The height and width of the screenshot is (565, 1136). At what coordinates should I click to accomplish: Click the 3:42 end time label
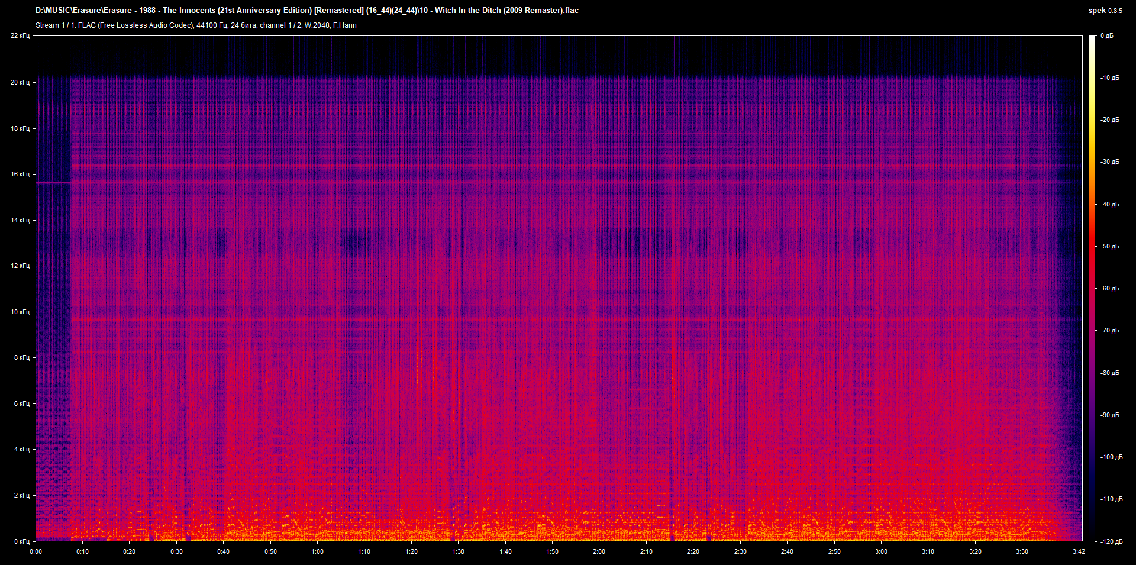click(1079, 551)
